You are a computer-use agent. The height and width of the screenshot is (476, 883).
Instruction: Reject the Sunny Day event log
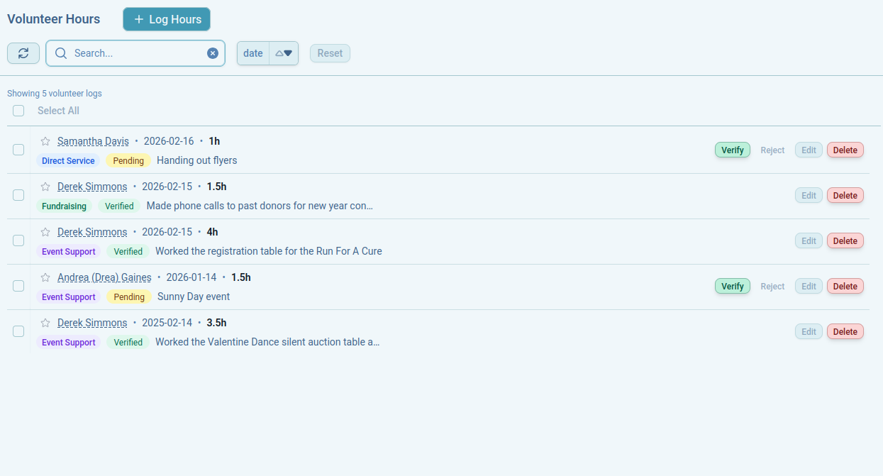tap(772, 286)
